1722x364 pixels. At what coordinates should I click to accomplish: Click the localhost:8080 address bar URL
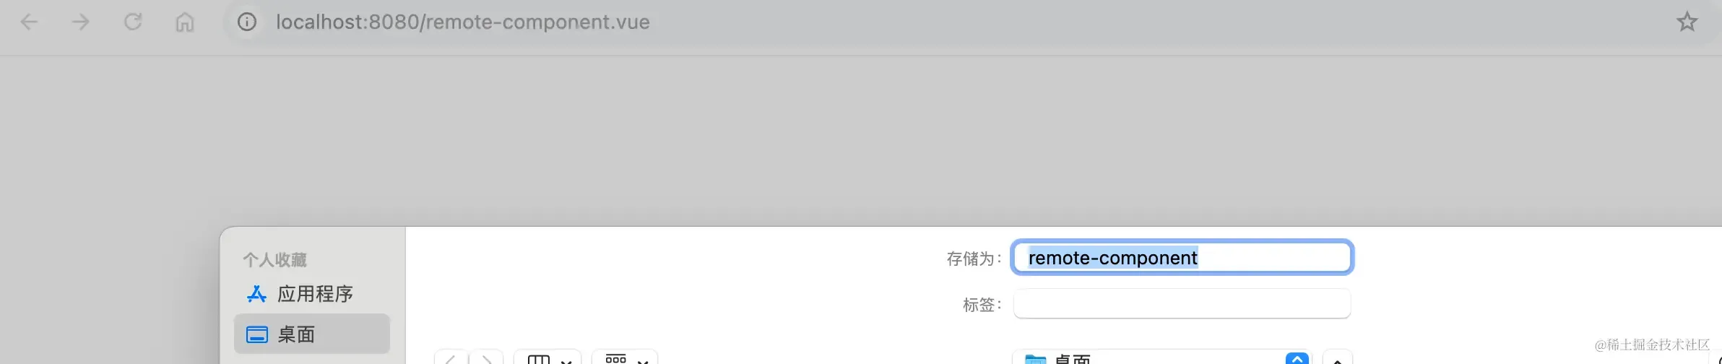click(463, 22)
